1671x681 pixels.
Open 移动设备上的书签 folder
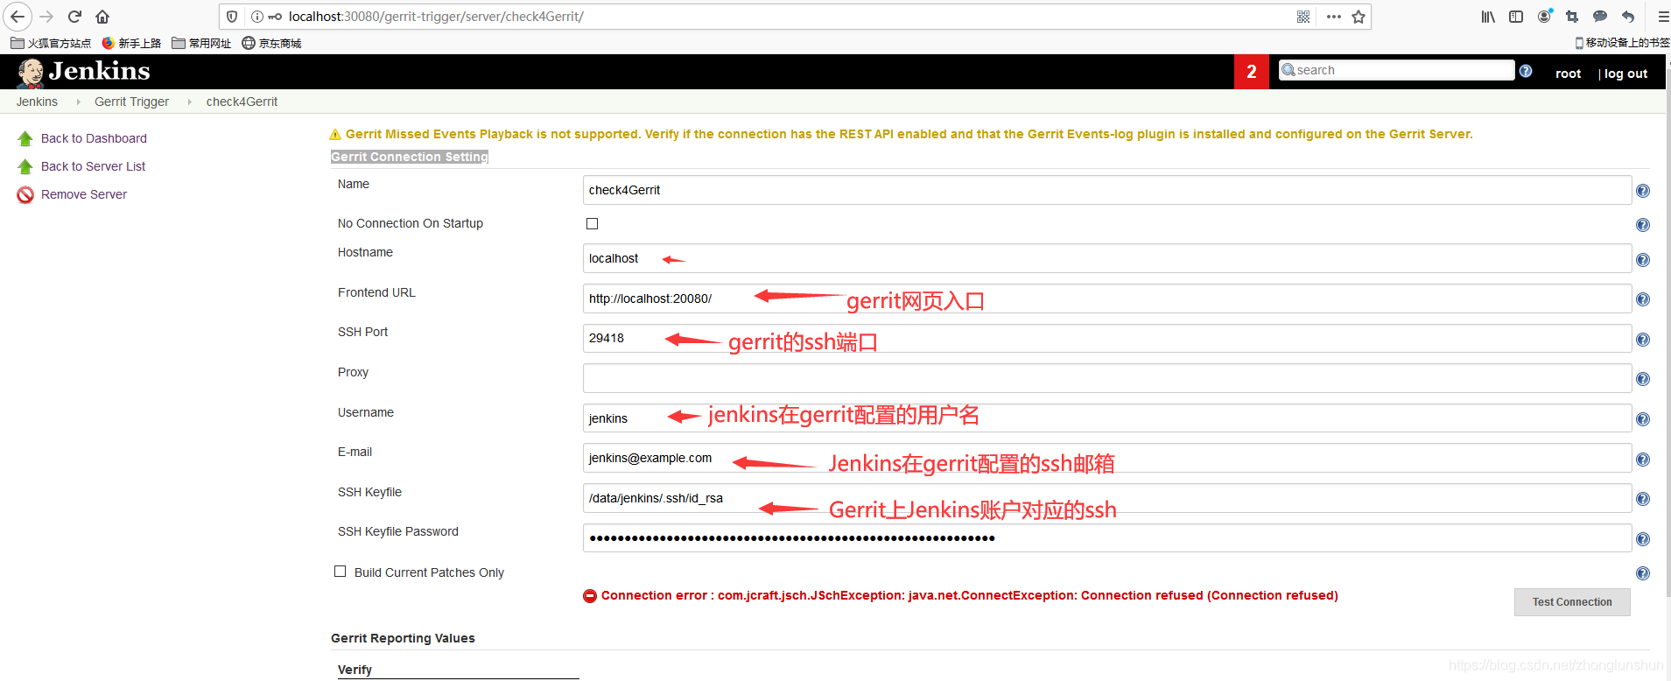point(1622,43)
